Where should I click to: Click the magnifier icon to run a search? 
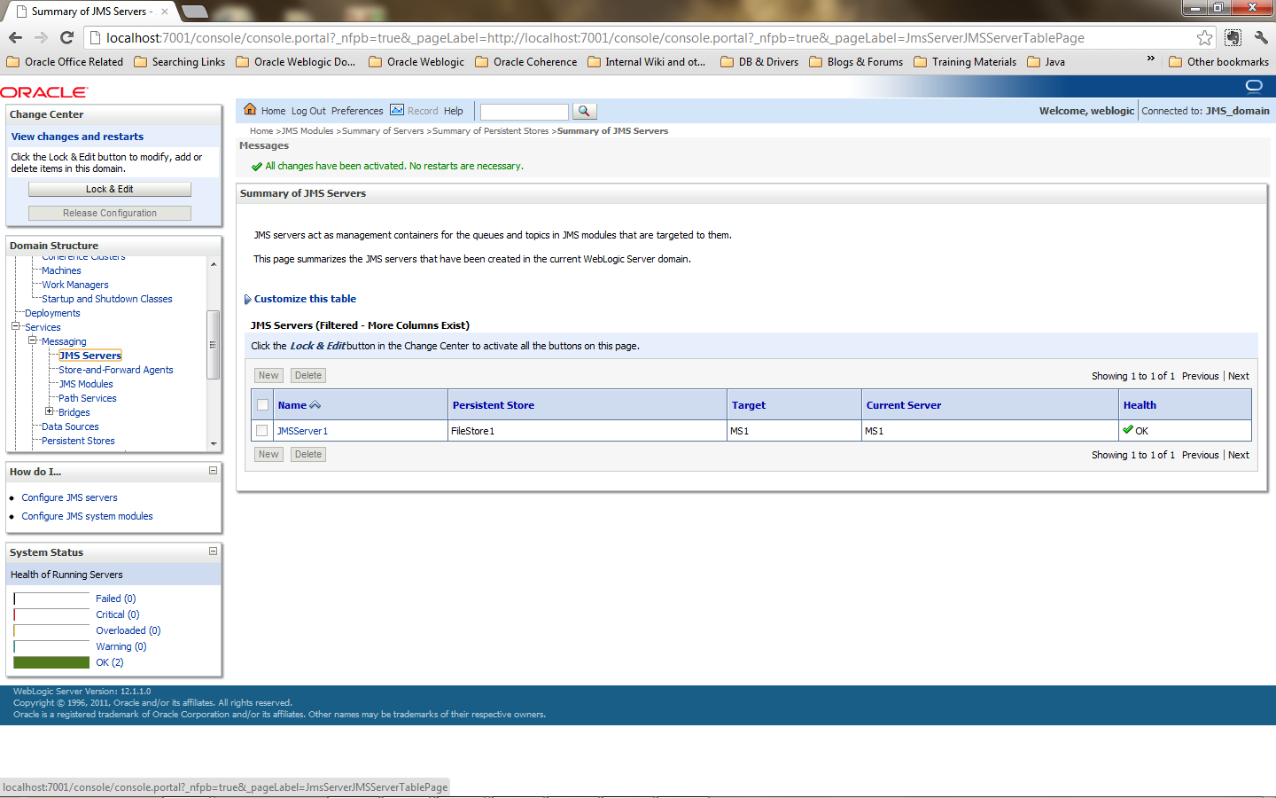(585, 111)
